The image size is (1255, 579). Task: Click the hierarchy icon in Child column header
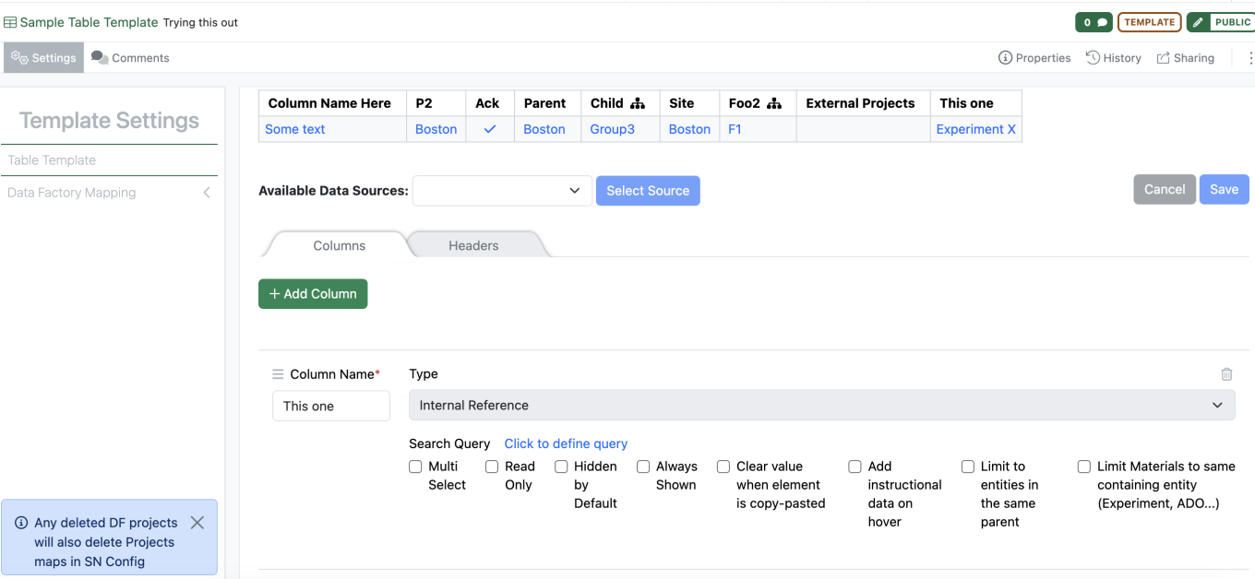[638, 103]
